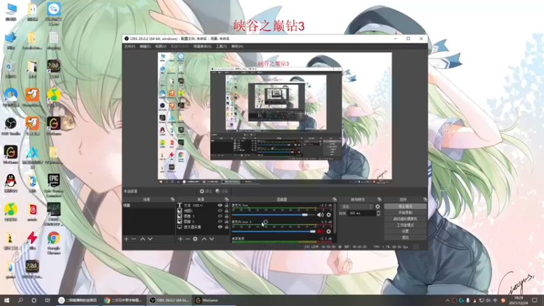This screenshot has width=544, height=306.
Task: Open the 编辑(E) menu
Action: (x=145, y=46)
